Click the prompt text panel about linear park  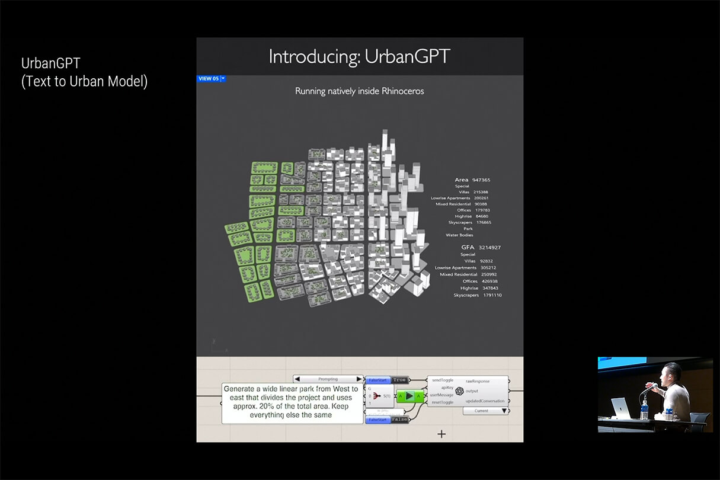292,403
